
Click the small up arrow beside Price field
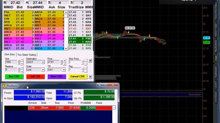[61, 61]
